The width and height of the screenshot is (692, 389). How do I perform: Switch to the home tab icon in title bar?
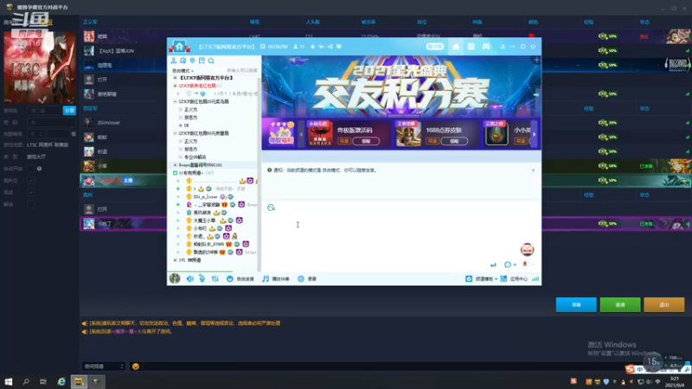coord(456,47)
